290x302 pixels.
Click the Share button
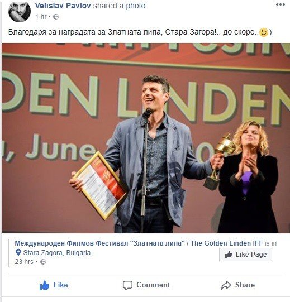[x=238, y=285]
